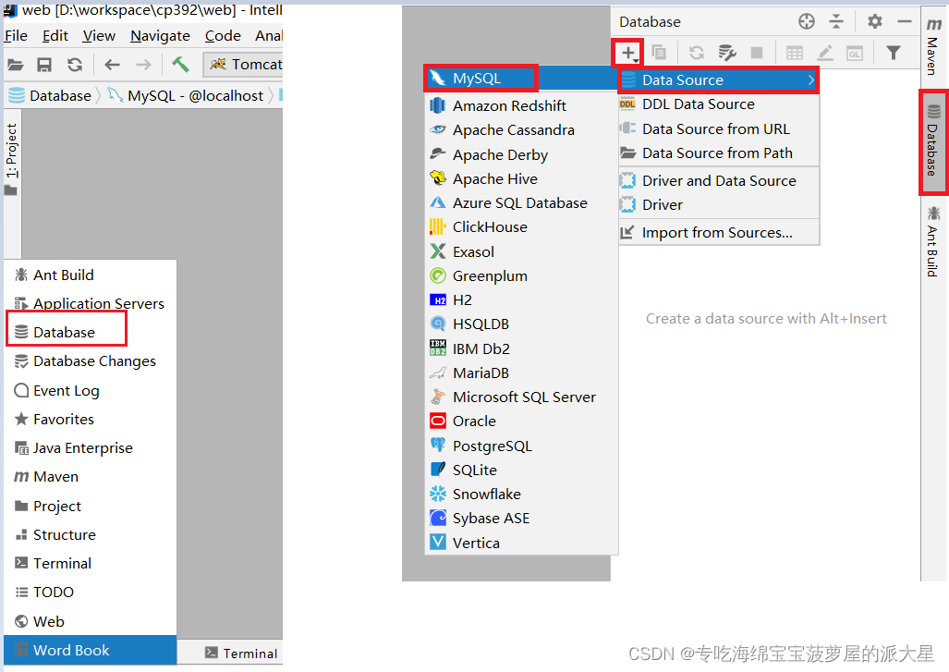
Task: Click the back arrow navigation icon
Action: click(x=112, y=65)
